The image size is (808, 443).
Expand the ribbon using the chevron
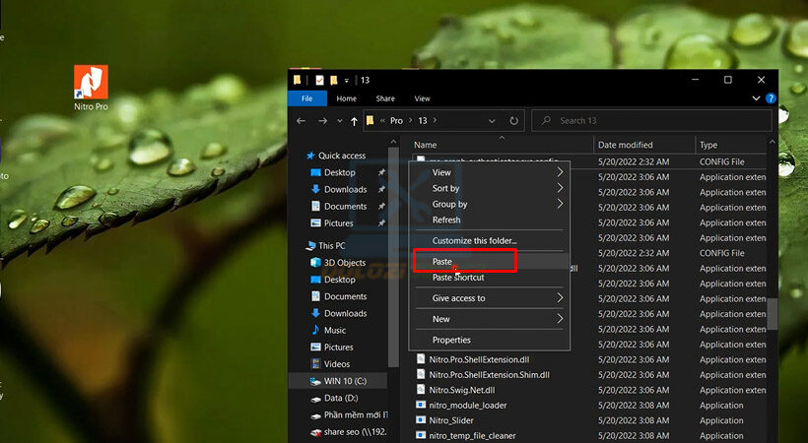click(757, 98)
